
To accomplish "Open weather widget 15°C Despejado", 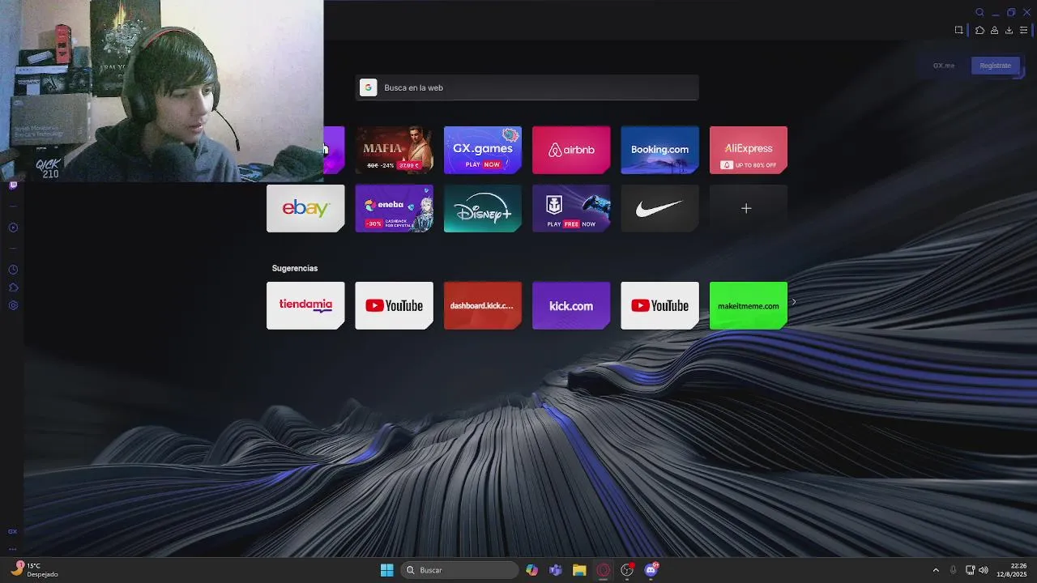I will 33,570.
